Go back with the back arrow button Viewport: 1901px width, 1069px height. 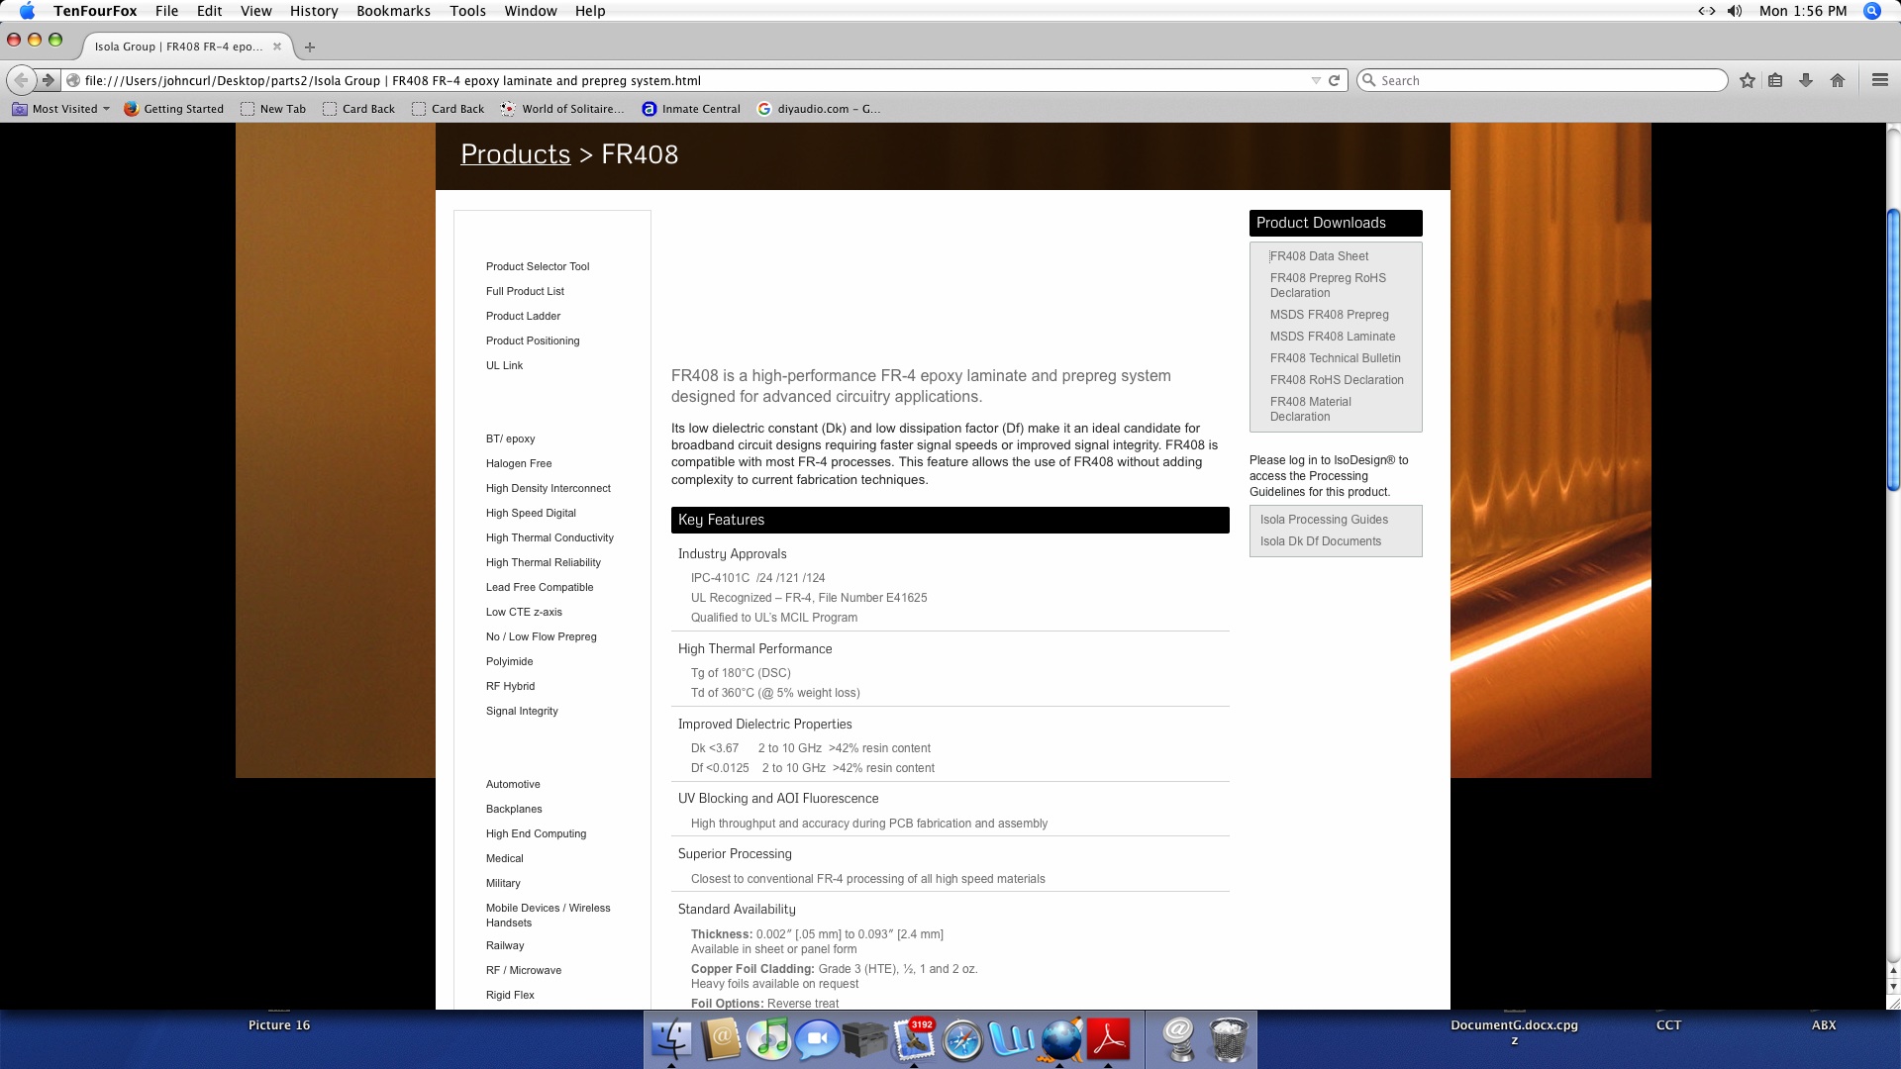pos(21,80)
